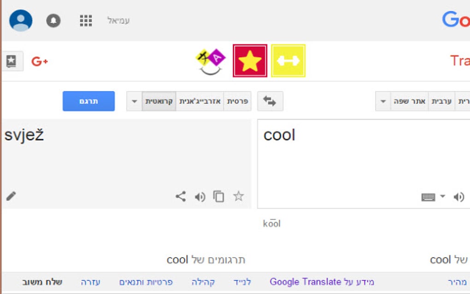470x294 pixels.
Task: Listen to the translated word svjež
Action: [200, 197]
